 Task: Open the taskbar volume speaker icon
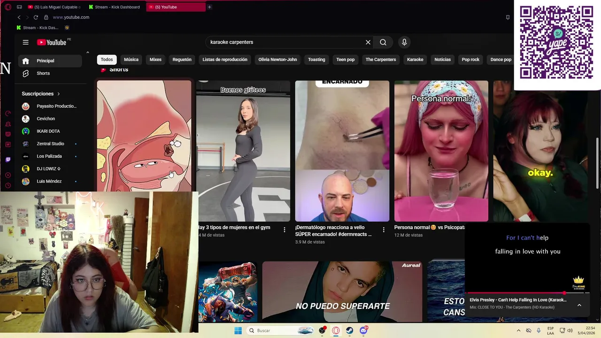tap(570, 330)
